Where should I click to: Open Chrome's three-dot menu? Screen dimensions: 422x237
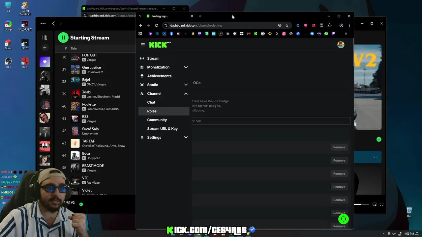pyautogui.click(x=349, y=25)
